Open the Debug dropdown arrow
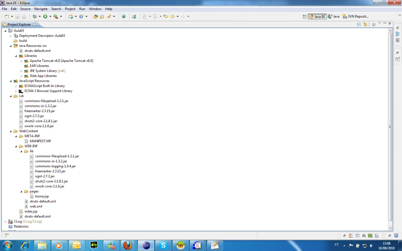 40,16
